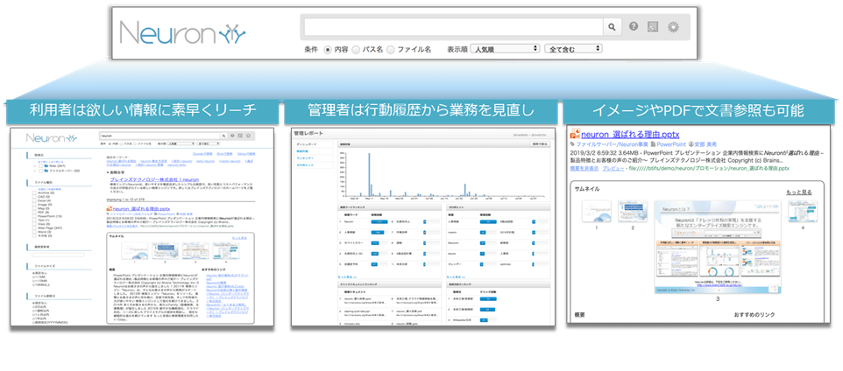Click the 最終更新者 text field in the left sidebar
Viewport: 843px width, 371px height.
58,255
